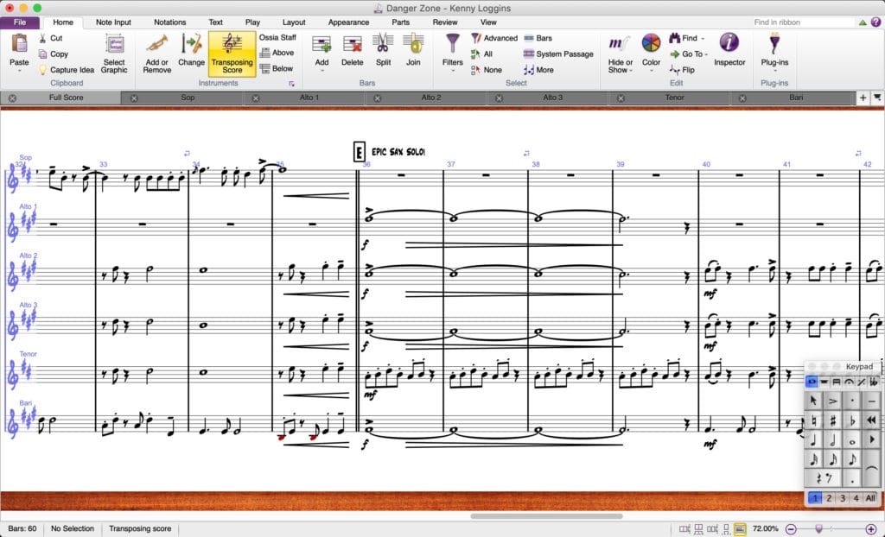Click System Passage selection icon
The width and height of the screenshot is (885, 537).
click(x=529, y=54)
